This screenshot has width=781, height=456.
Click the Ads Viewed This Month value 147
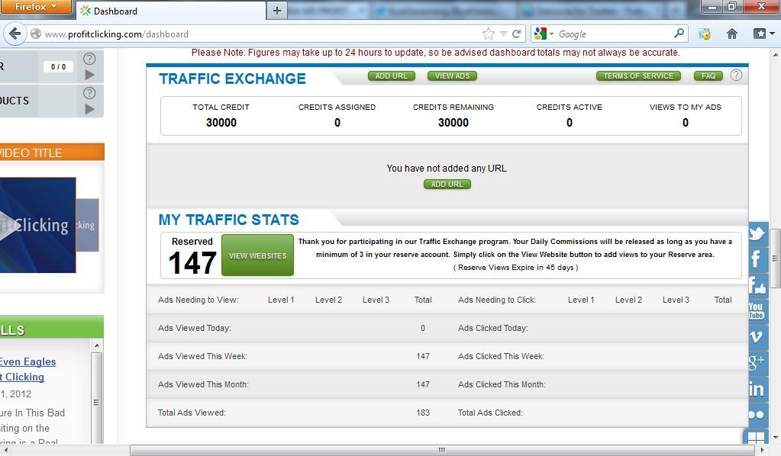coord(423,384)
